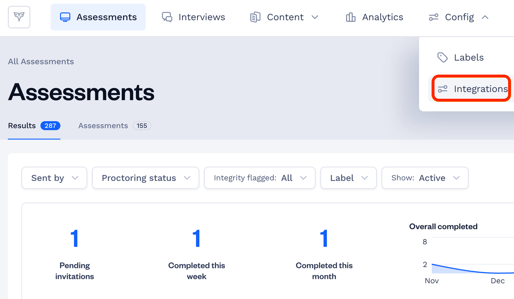Image resolution: width=514 pixels, height=299 pixels.
Task: Click the Assessments monitor icon
Action: (65, 17)
